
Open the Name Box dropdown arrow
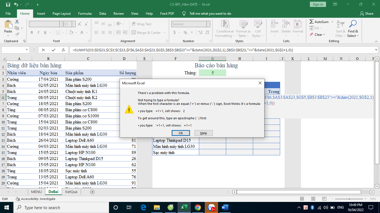pos(27,50)
